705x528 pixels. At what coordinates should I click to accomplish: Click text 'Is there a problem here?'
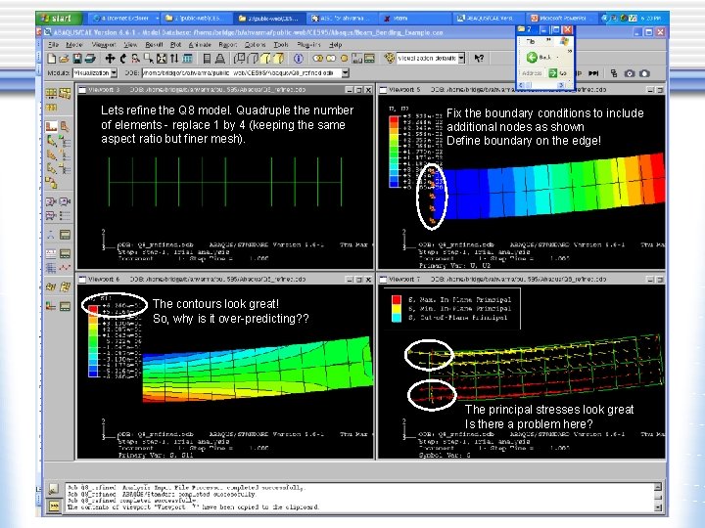(529, 423)
